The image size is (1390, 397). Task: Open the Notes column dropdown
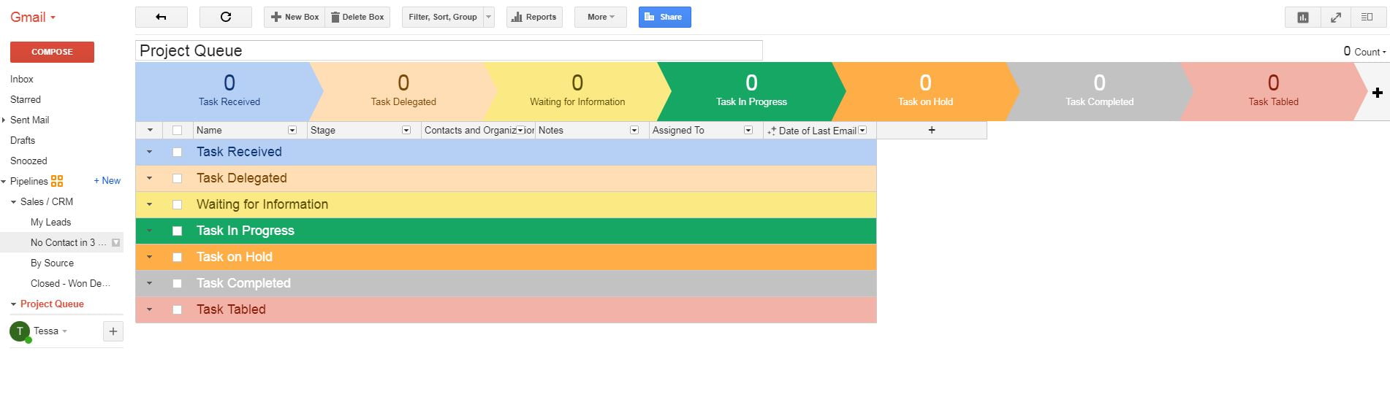click(634, 130)
